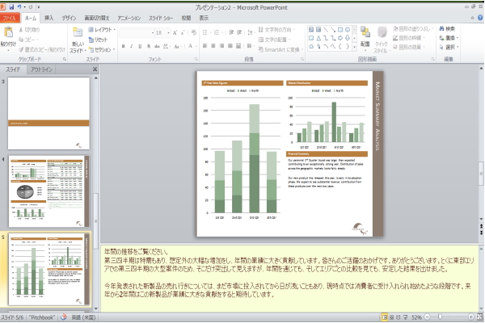
Task: Increase font size with the larger A icon
Action: coord(175,32)
